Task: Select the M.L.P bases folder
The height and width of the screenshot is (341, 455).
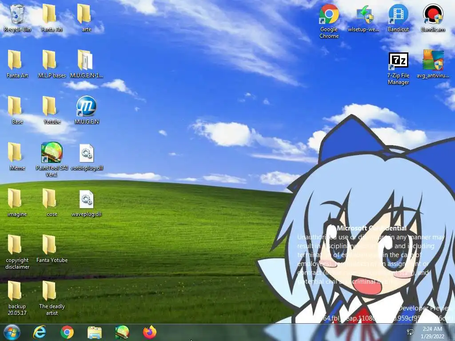Action: pos(52,64)
